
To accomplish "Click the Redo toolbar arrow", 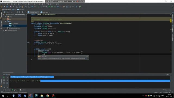I will pyautogui.click(x=13, y=7).
